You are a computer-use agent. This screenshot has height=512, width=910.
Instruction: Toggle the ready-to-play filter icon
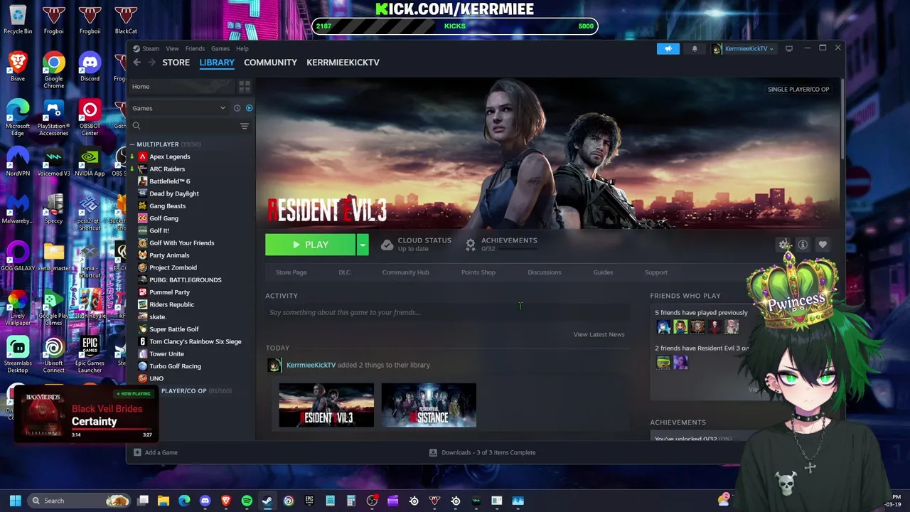[x=249, y=108]
